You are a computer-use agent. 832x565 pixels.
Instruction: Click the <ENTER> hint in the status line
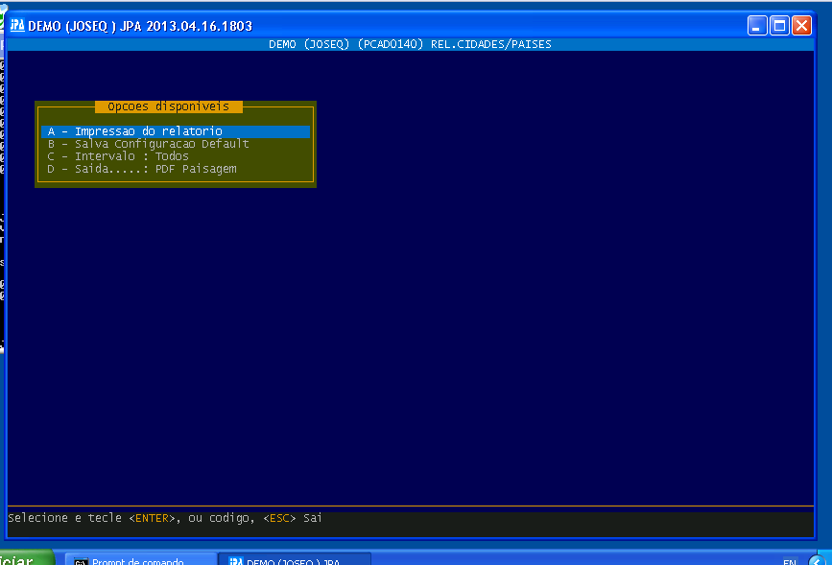[x=152, y=518]
